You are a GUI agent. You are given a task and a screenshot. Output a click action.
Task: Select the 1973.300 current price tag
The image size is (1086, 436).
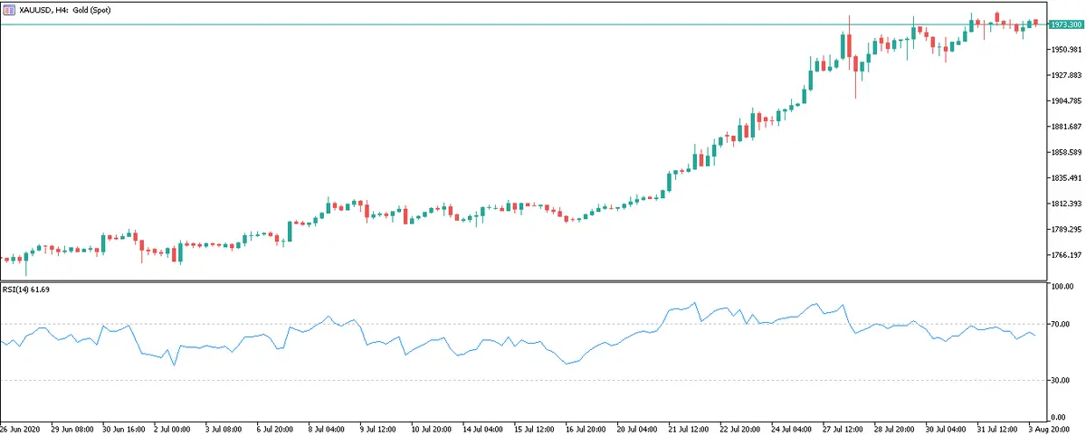(1062, 24)
